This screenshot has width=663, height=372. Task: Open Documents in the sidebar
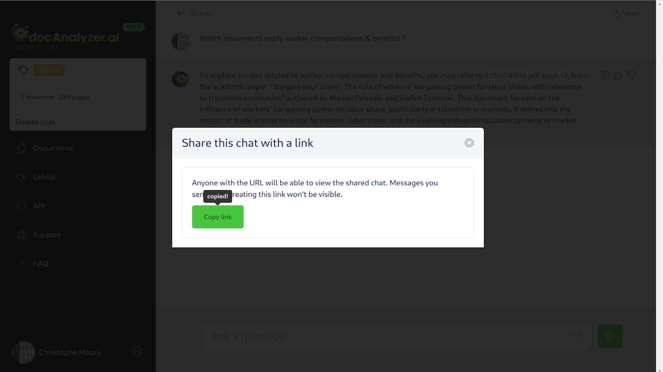tap(53, 148)
